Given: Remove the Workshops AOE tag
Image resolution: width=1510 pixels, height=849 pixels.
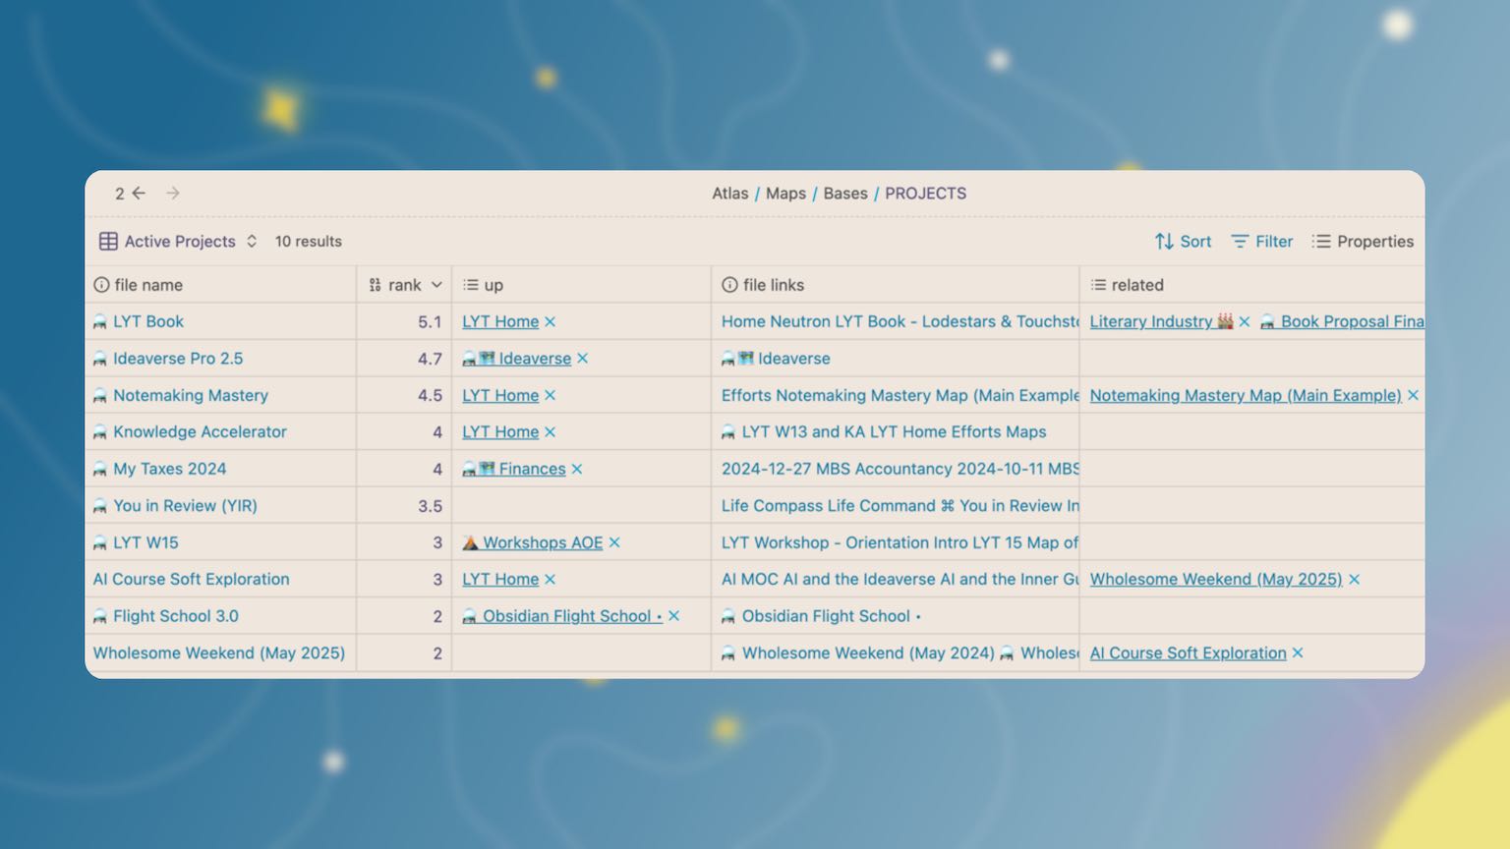Looking at the screenshot, I should pos(614,542).
